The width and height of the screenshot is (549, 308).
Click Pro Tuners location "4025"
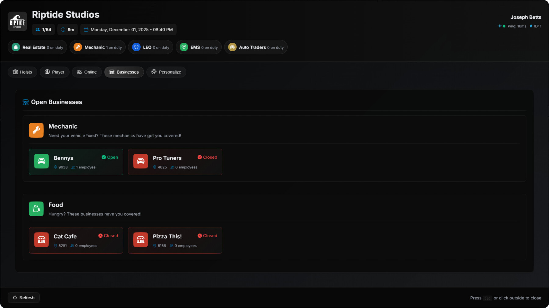point(162,167)
